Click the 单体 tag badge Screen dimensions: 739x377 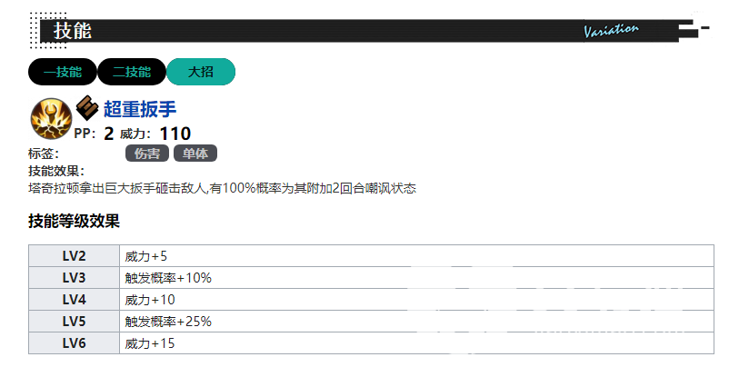[195, 154]
